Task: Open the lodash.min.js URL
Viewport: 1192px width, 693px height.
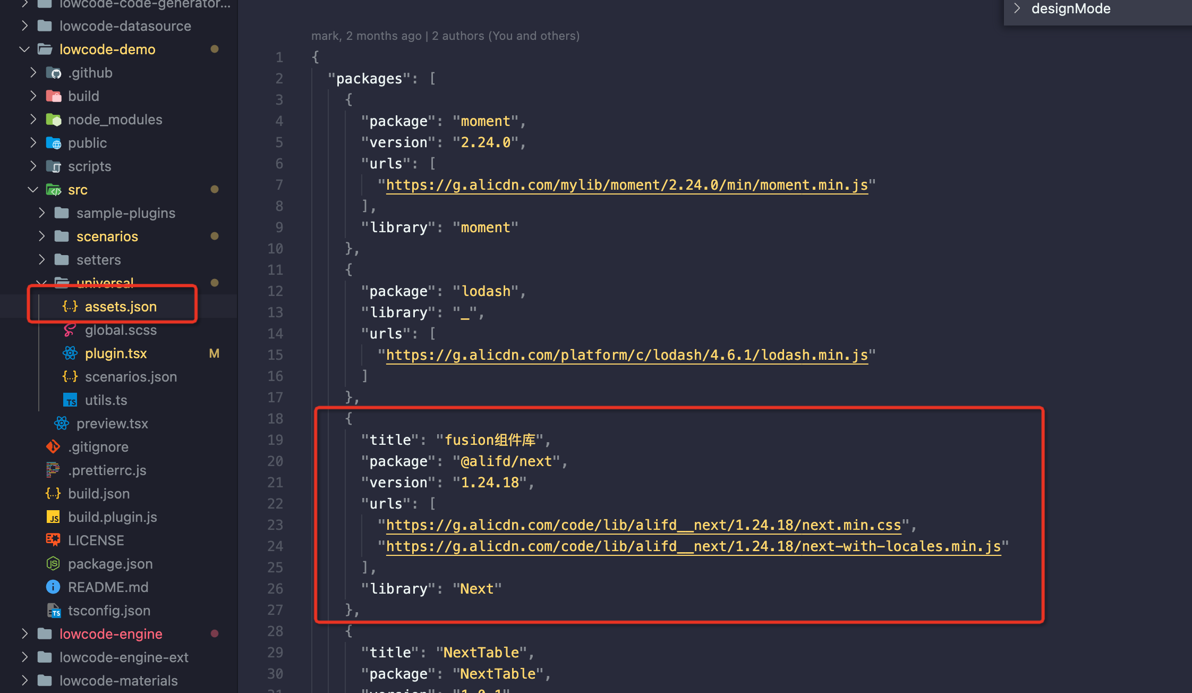Action: pos(627,354)
